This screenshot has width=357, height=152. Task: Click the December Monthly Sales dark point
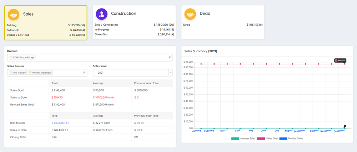pos(345,126)
